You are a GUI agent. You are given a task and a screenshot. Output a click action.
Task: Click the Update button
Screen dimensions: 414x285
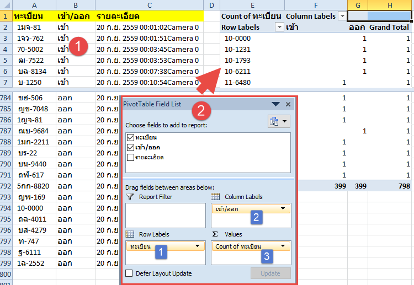coord(270,273)
